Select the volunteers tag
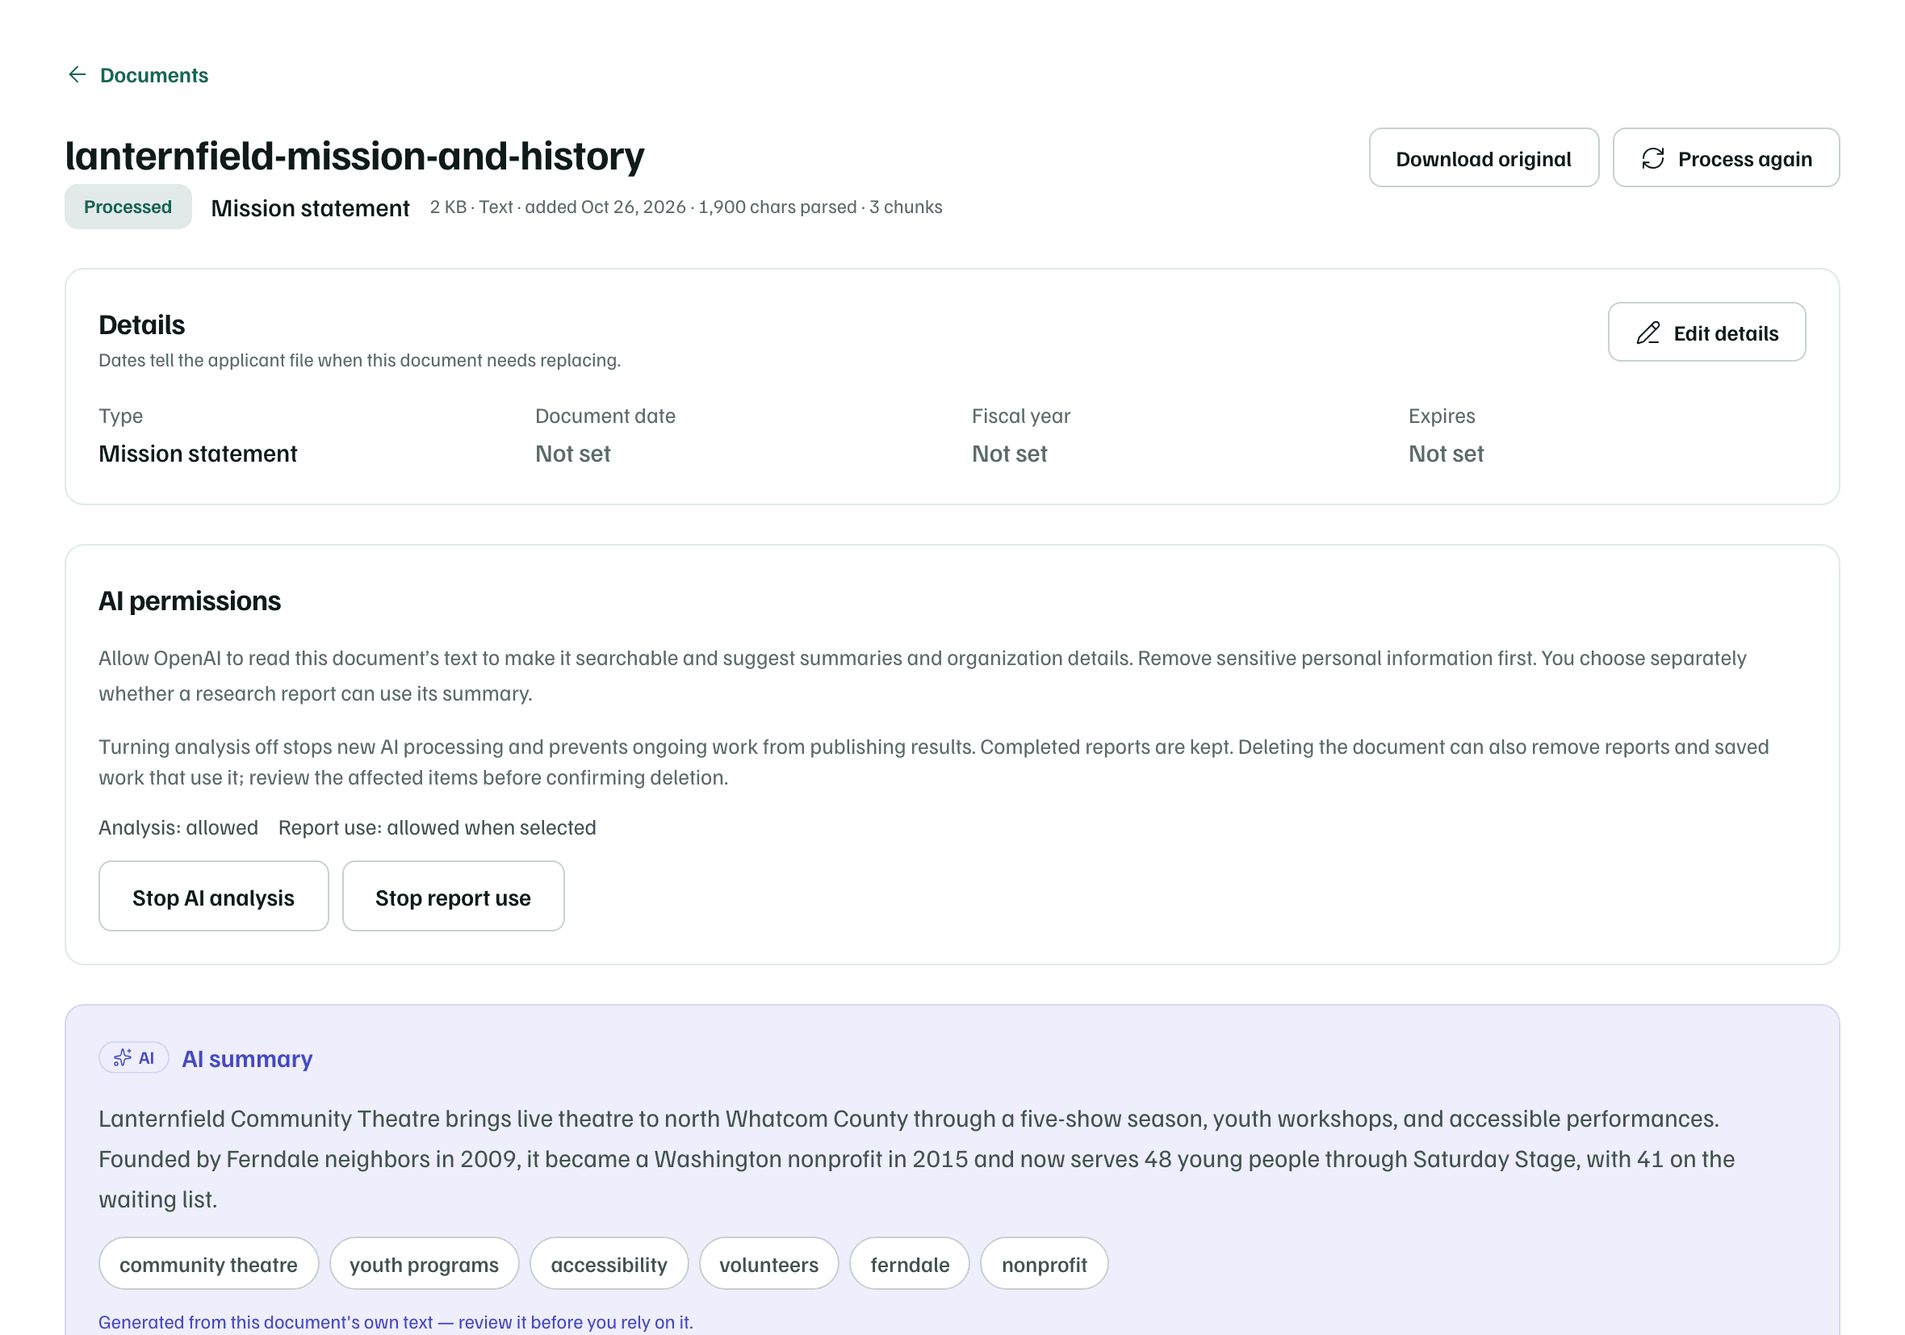This screenshot has height=1335, width=1905. 768,1263
